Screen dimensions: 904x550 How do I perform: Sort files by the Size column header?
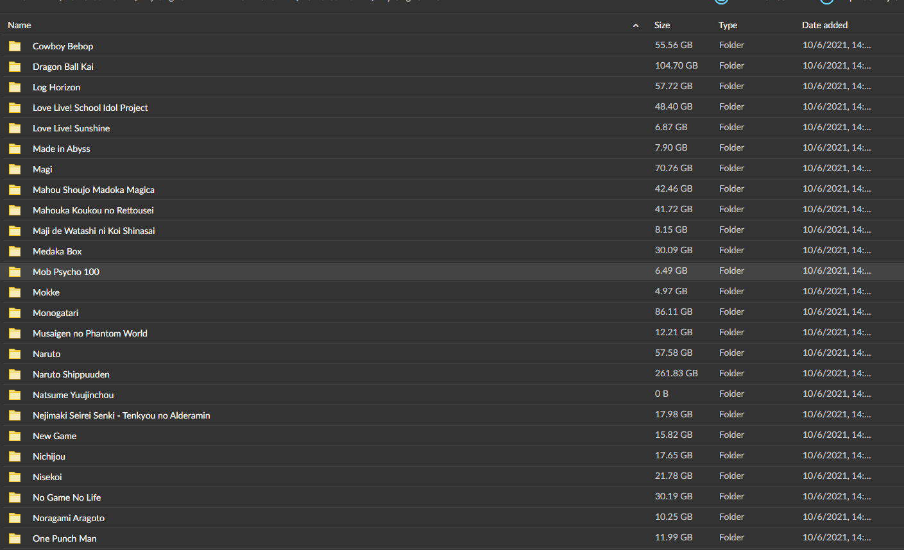[662, 25]
